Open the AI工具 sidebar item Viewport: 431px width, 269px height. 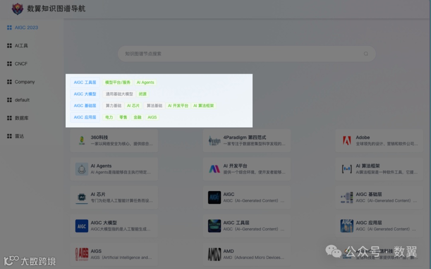coord(18,45)
